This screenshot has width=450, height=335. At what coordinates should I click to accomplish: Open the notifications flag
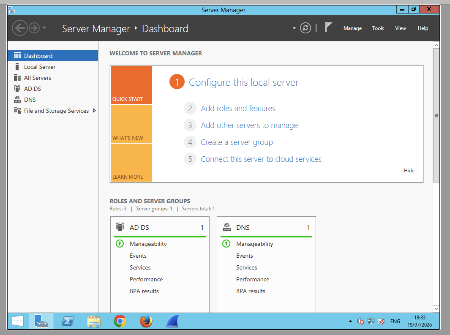pos(328,27)
